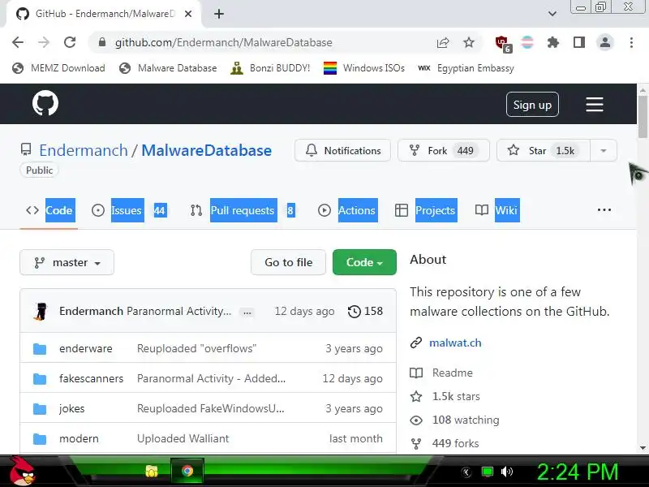
Task: Open the uBlock Origin extension icon
Action: tap(503, 43)
